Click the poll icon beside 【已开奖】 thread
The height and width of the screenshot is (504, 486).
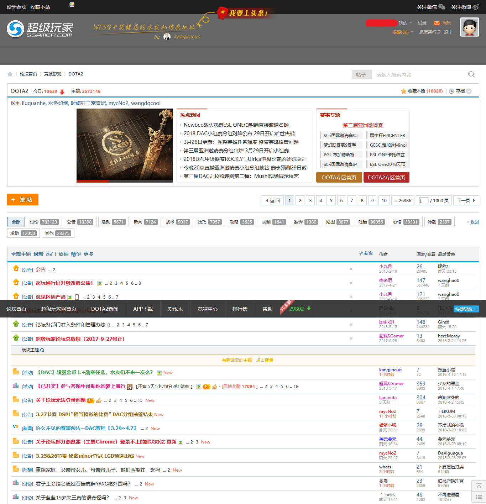(x=16, y=385)
